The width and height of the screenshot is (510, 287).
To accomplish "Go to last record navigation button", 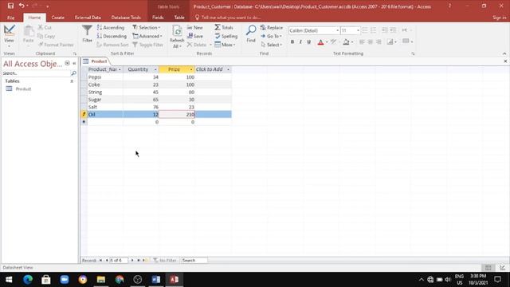I will pyautogui.click(x=139, y=261).
